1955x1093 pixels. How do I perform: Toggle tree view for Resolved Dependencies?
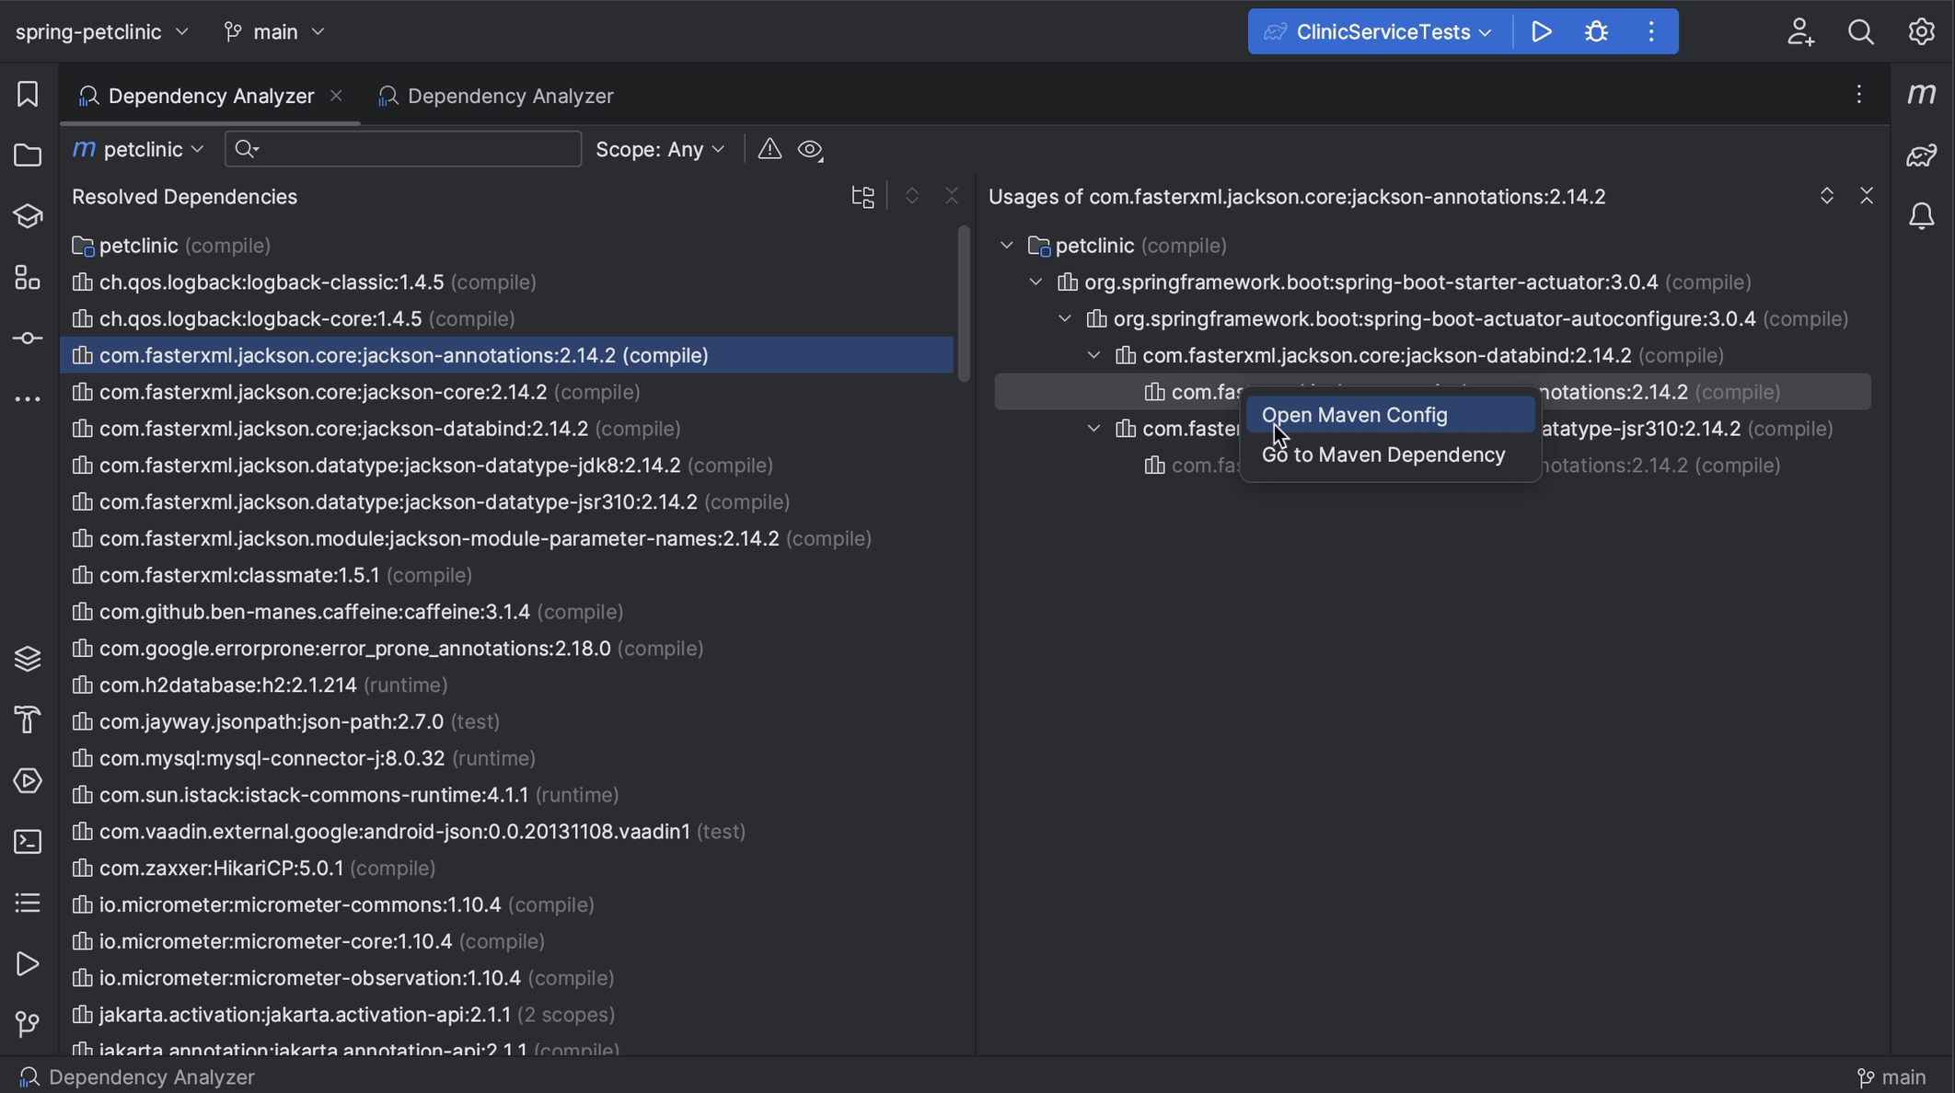(862, 196)
